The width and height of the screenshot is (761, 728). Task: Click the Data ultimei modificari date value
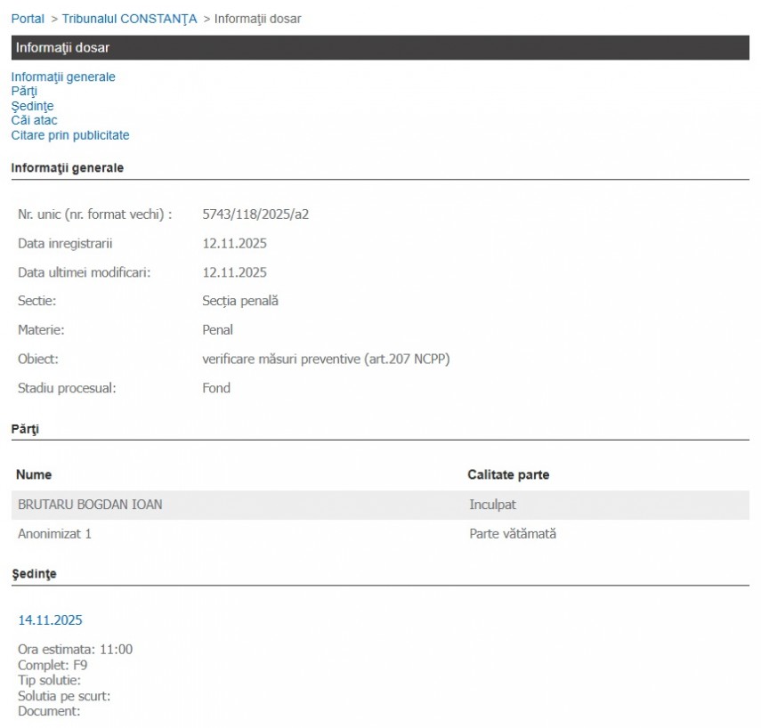click(x=234, y=272)
